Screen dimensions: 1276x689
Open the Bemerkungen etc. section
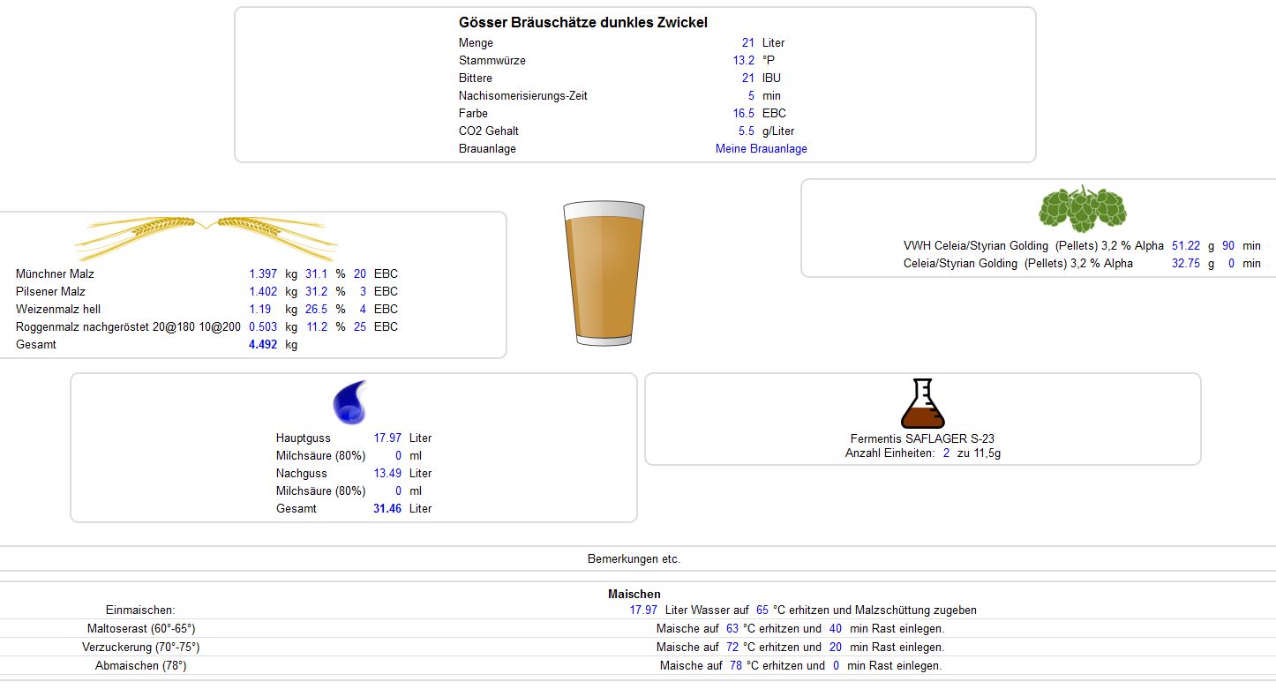pos(634,559)
